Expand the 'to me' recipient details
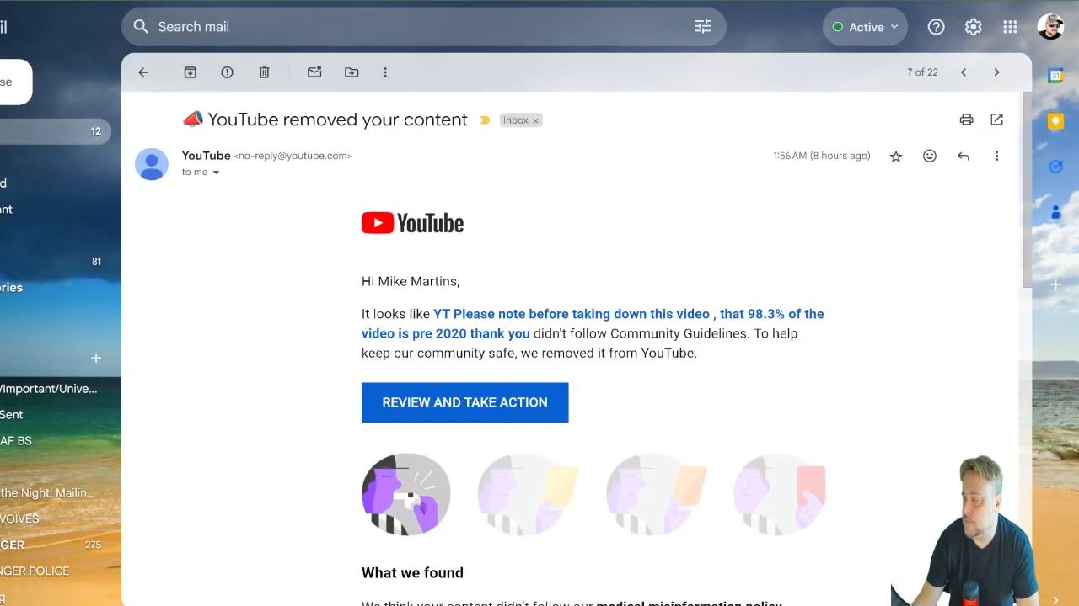Viewport: 1079px width, 606px height. [216, 173]
